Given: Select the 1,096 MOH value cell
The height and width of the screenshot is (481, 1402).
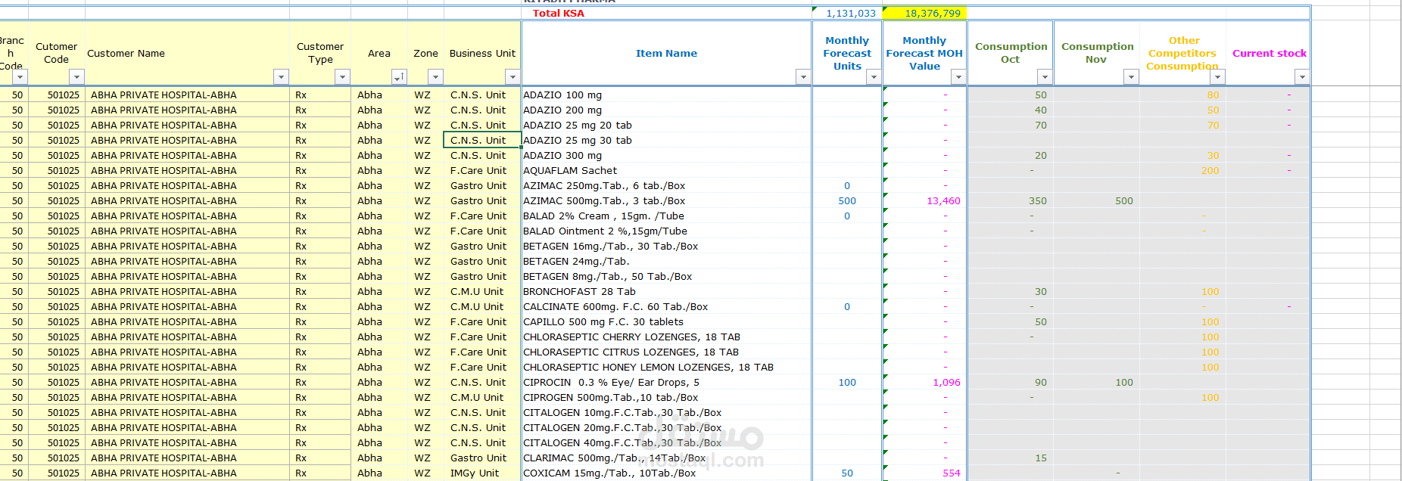Looking at the screenshot, I should (925, 383).
